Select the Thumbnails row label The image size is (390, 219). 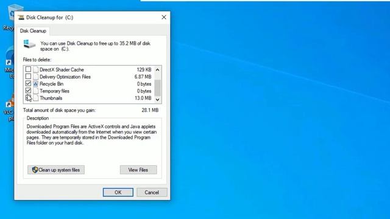[51, 98]
